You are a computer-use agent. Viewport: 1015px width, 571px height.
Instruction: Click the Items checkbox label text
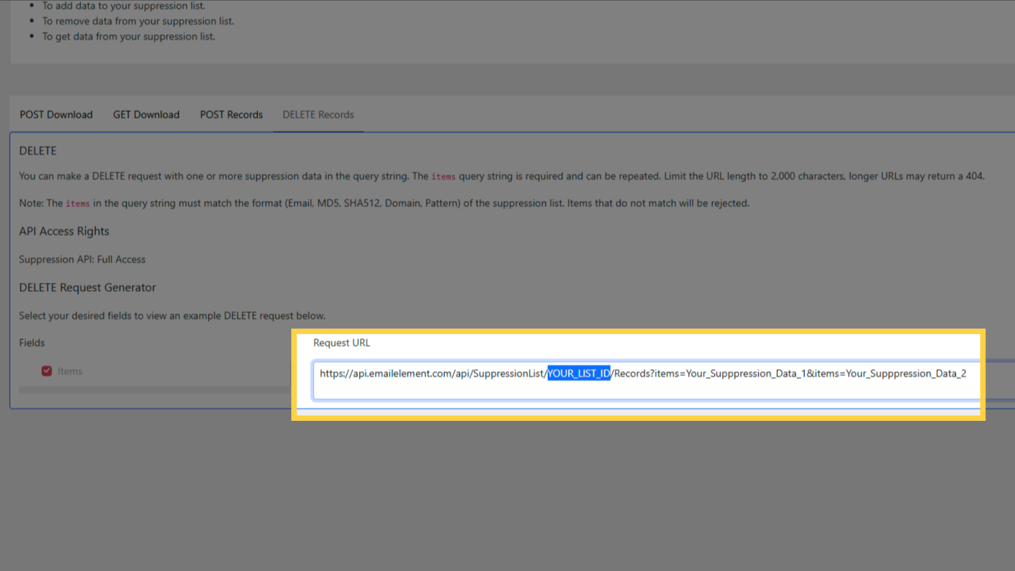70,371
